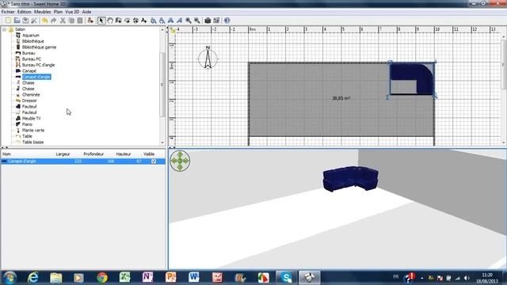Click the Undo toolbar icon
This screenshot has height=285, width=507.
pyautogui.click(x=45, y=21)
